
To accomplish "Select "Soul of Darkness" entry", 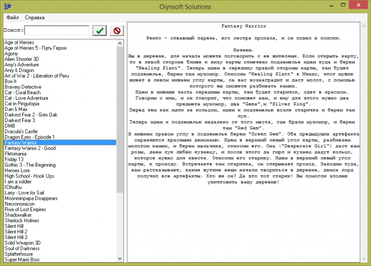I will click(x=60, y=249).
